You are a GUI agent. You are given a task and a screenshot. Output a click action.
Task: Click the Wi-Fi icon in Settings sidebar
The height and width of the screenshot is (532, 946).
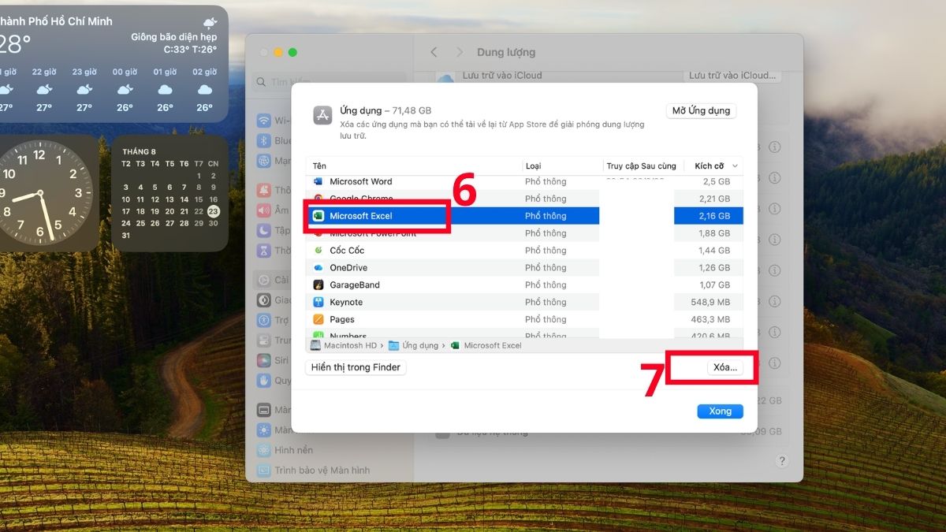[264, 121]
